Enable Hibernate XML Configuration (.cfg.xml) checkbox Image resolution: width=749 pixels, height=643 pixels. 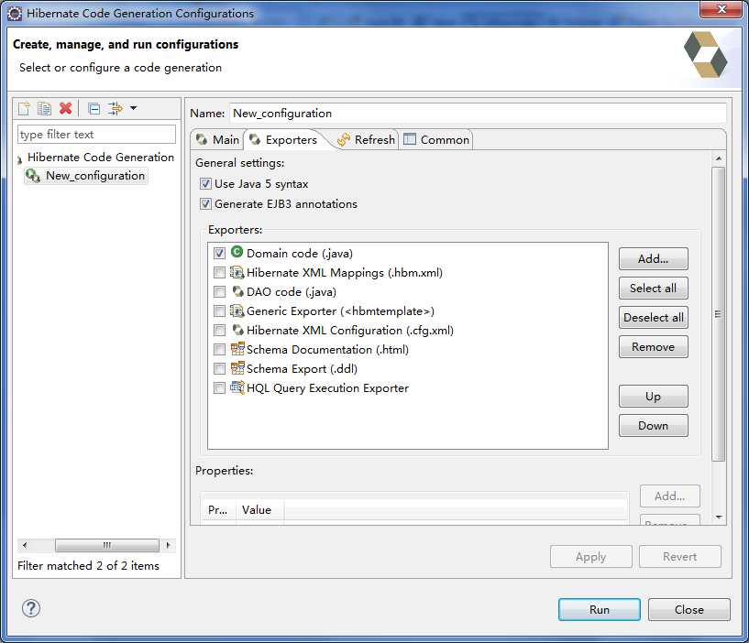point(219,331)
